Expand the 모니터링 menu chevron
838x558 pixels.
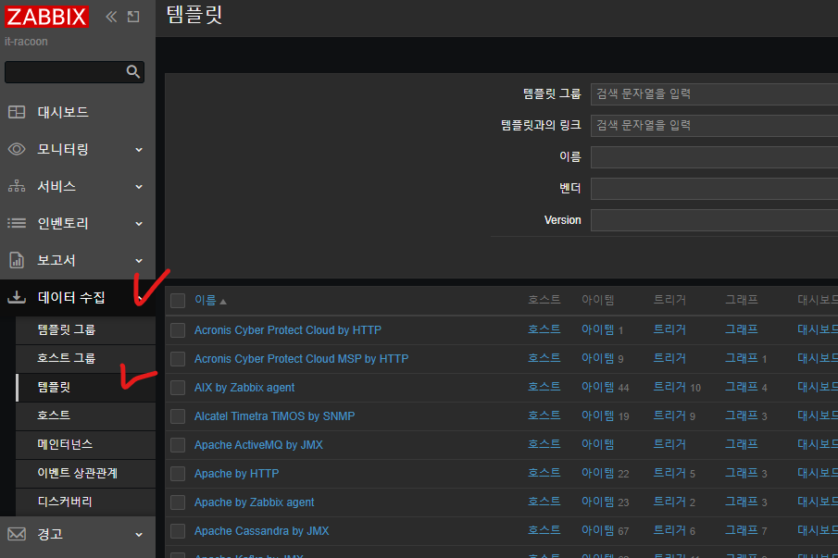point(139,150)
